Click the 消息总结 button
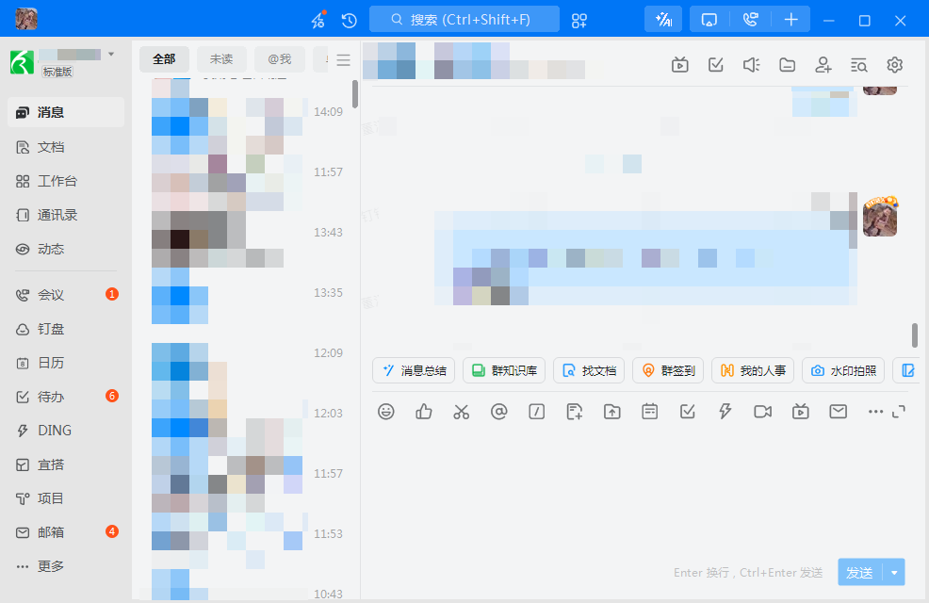 (x=414, y=370)
